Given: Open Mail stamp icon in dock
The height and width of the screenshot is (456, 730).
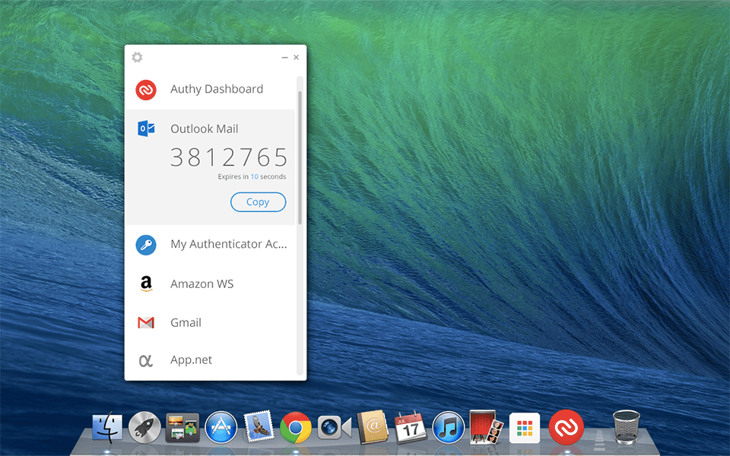Looking at the screenshot, I should click(x=259, y=426).
